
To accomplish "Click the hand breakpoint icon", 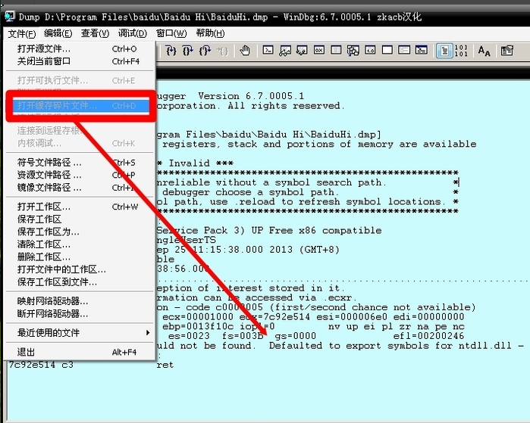I will 245,51.
